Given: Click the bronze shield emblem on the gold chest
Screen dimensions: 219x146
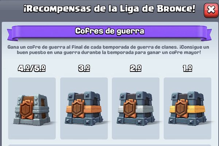Looking at the screenshot, I should (x=182, y=108).
